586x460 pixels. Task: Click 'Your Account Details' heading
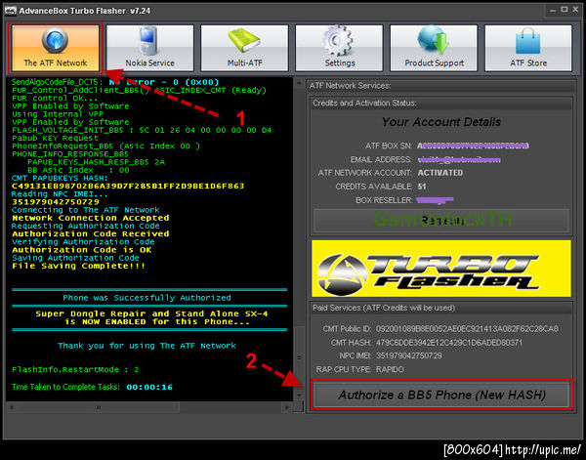point(441,122)
